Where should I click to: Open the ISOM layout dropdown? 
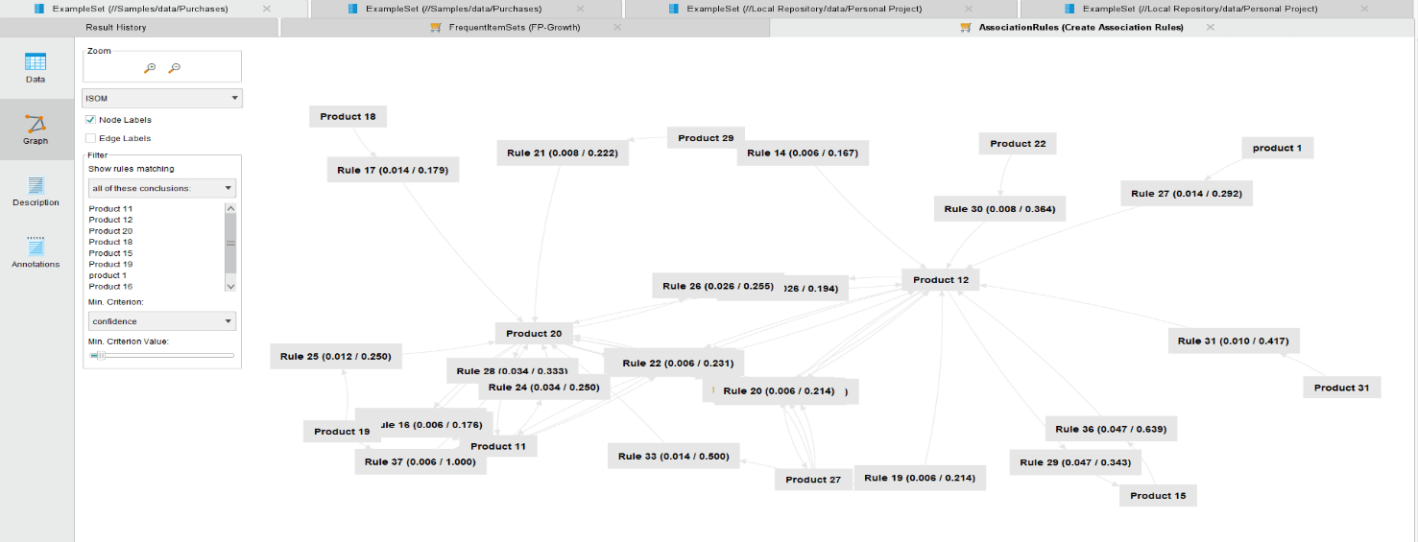[x=162, y=98]
